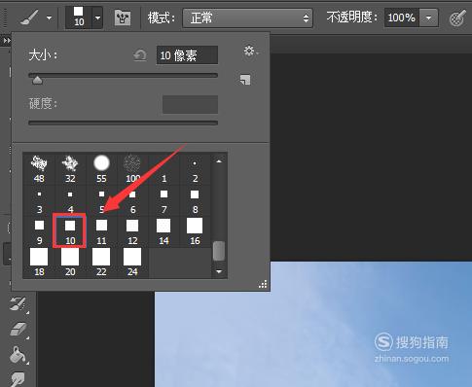Click the brush list scrollbar thumb

tap(219, 251)
